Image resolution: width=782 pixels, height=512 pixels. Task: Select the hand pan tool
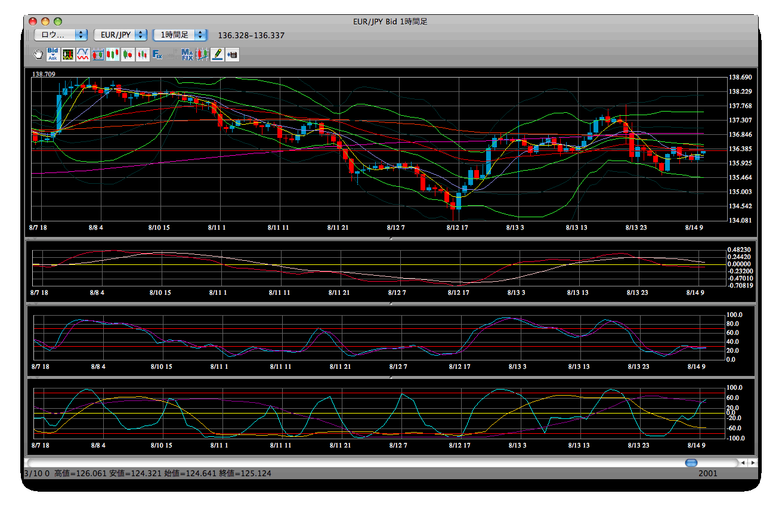(x=39, y=55)
